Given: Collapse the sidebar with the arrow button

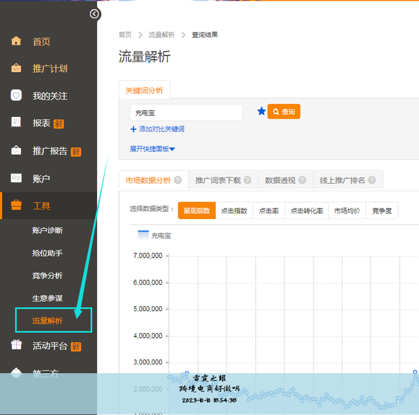Looking at the screenshot, I should (95, 14).
